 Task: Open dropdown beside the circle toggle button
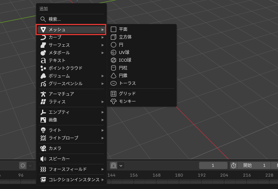pyautogui.click(x=30, y=165)
